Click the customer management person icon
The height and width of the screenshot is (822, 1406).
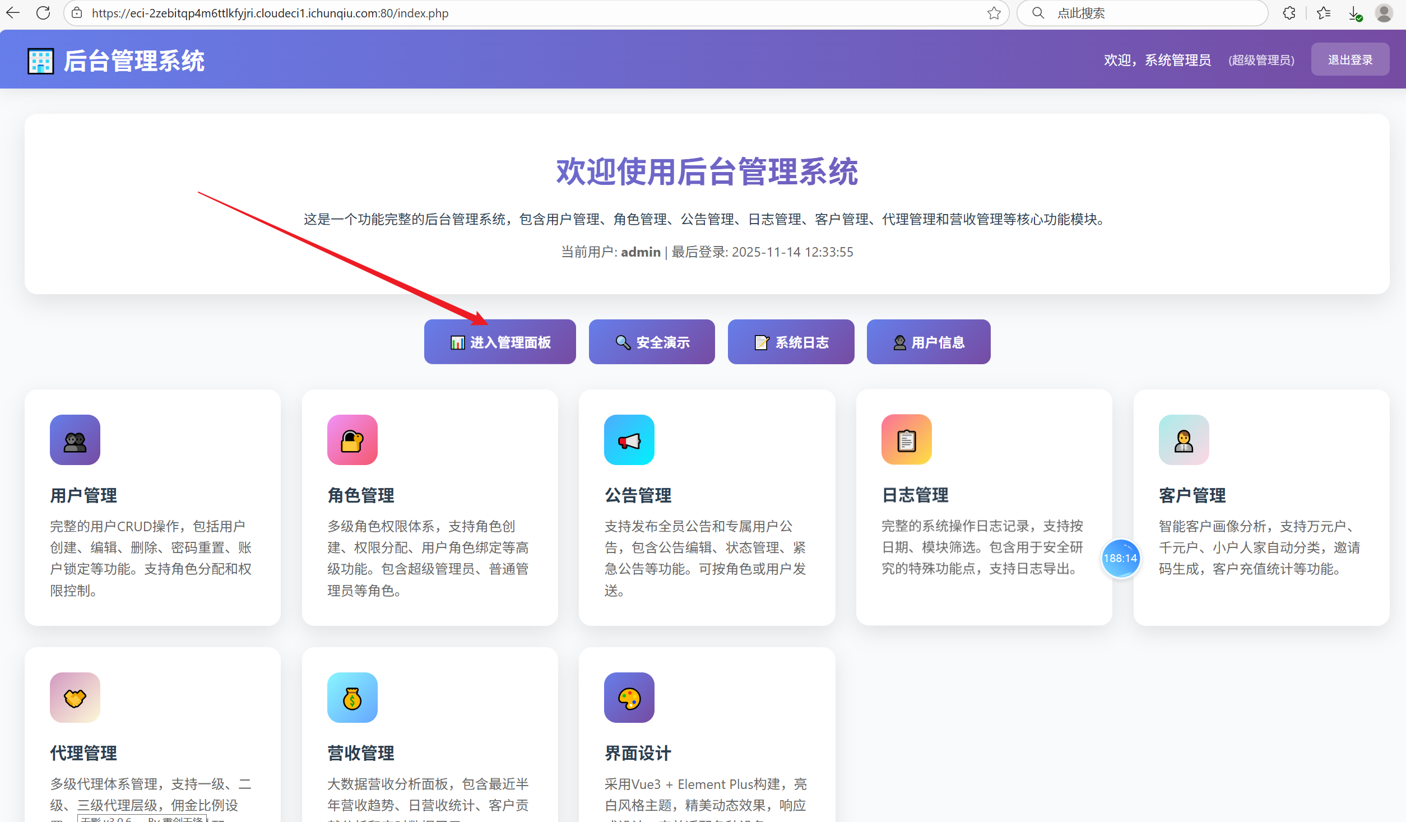click(1183, 440)
